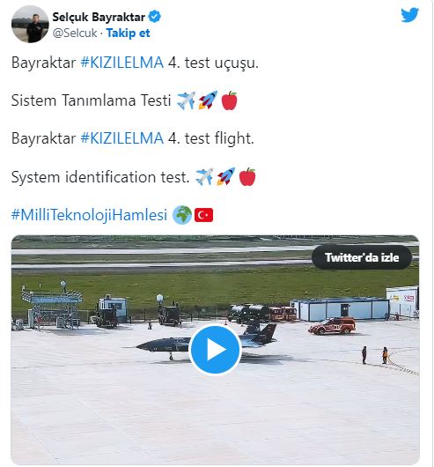Click rocket emoji in Sistem Tanımlama line
The image size is (434, 467).
[208, 100]
